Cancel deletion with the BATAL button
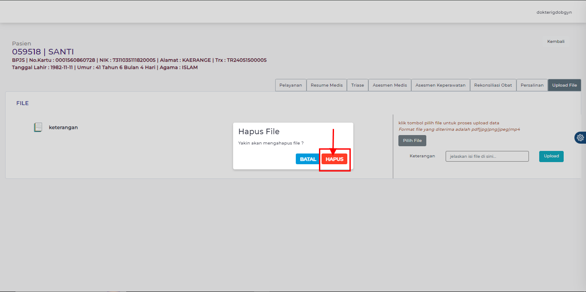 pos(308,159)
